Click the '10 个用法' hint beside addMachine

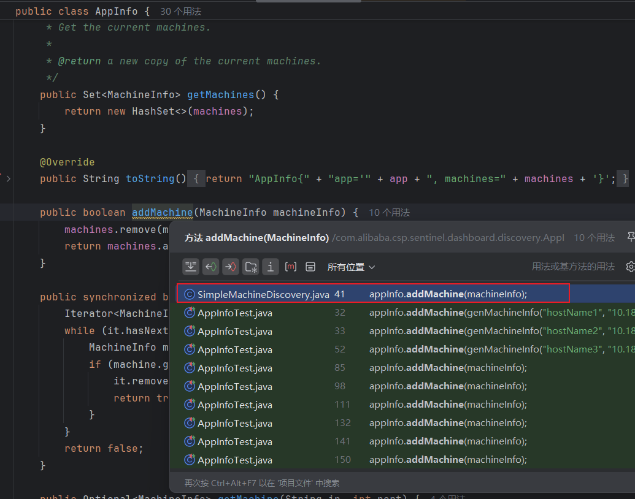(x=389, y=213)
